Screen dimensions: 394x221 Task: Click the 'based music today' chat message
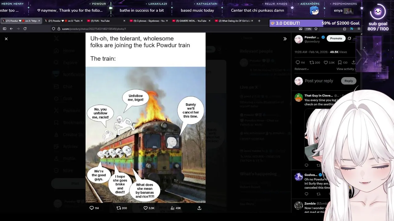(197, 10)
